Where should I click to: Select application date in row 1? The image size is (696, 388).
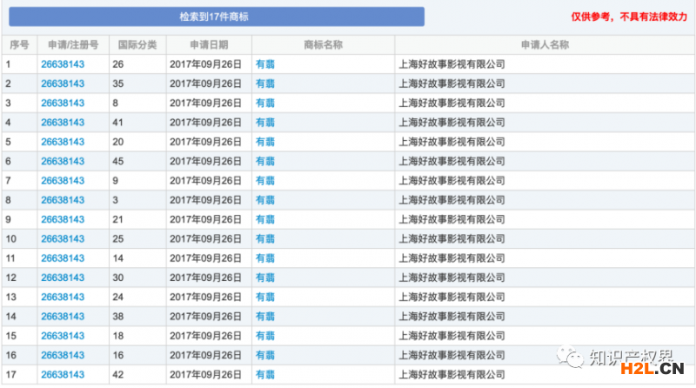205,64
